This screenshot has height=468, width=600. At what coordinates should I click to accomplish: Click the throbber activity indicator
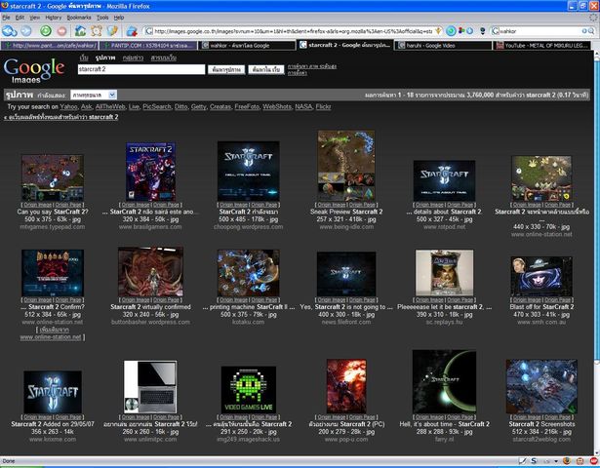(x=593, y=18)
